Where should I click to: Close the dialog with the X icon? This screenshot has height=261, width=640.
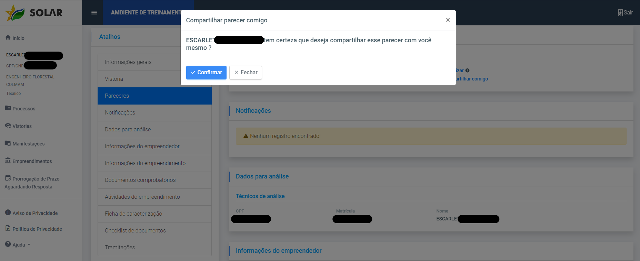(448, 20)
